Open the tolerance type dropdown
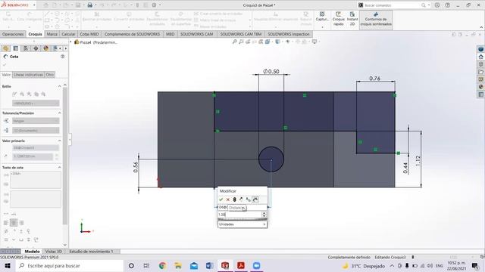 (36, 121)
